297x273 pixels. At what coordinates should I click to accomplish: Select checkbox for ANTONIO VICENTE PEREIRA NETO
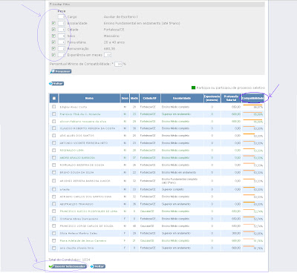coord(53,143)
